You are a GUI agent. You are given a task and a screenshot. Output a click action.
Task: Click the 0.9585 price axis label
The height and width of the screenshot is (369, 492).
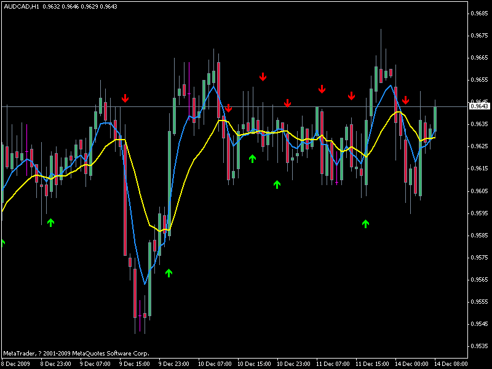480,236
